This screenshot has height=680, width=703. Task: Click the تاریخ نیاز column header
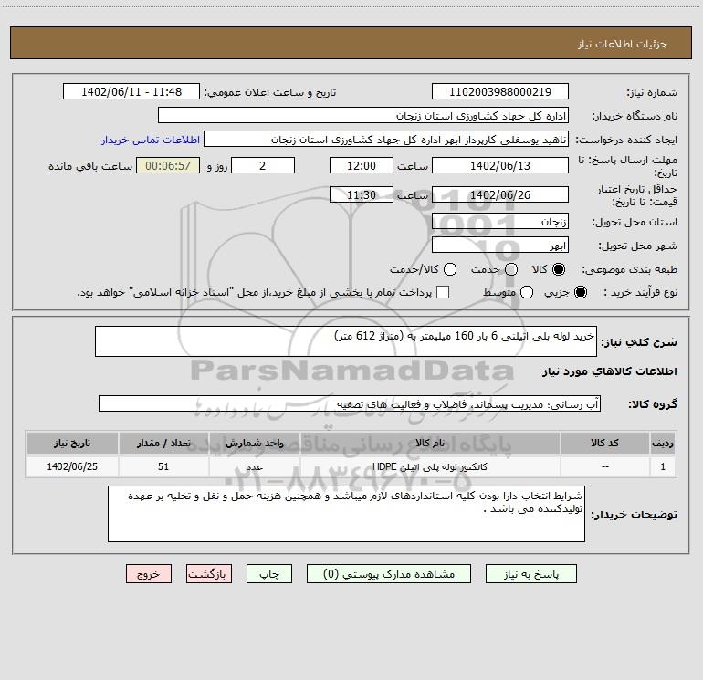pyautogui.click(x=72, y=444)
